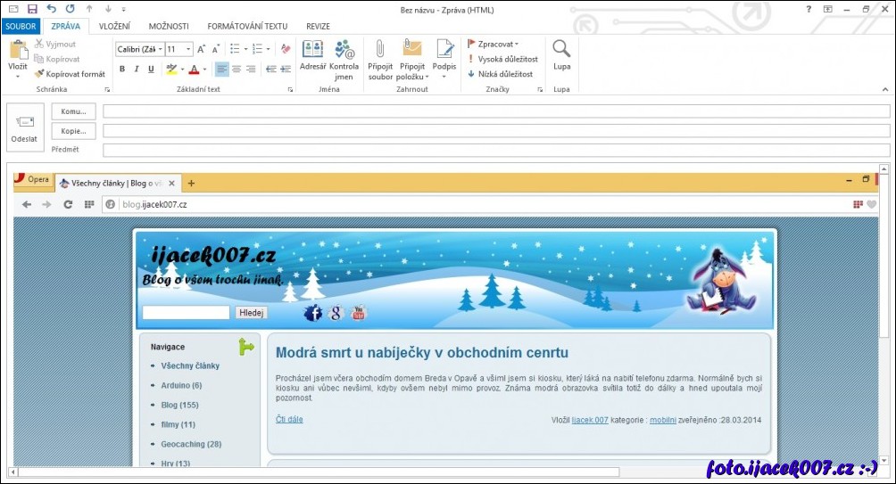Click the save icon in quick access toolbar

[32, 9]
